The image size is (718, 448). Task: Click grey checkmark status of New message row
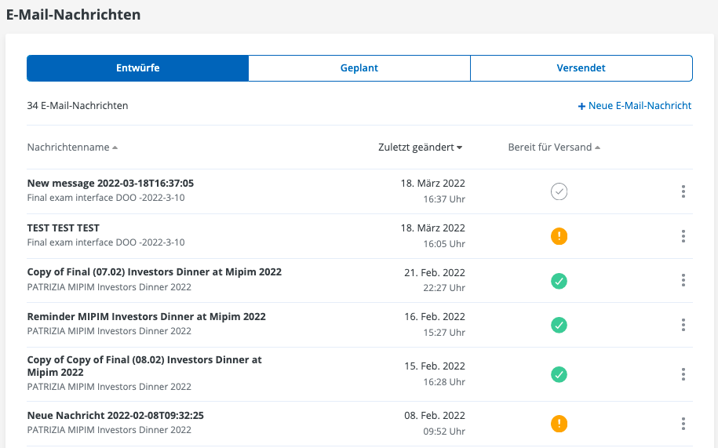point(559,191)
